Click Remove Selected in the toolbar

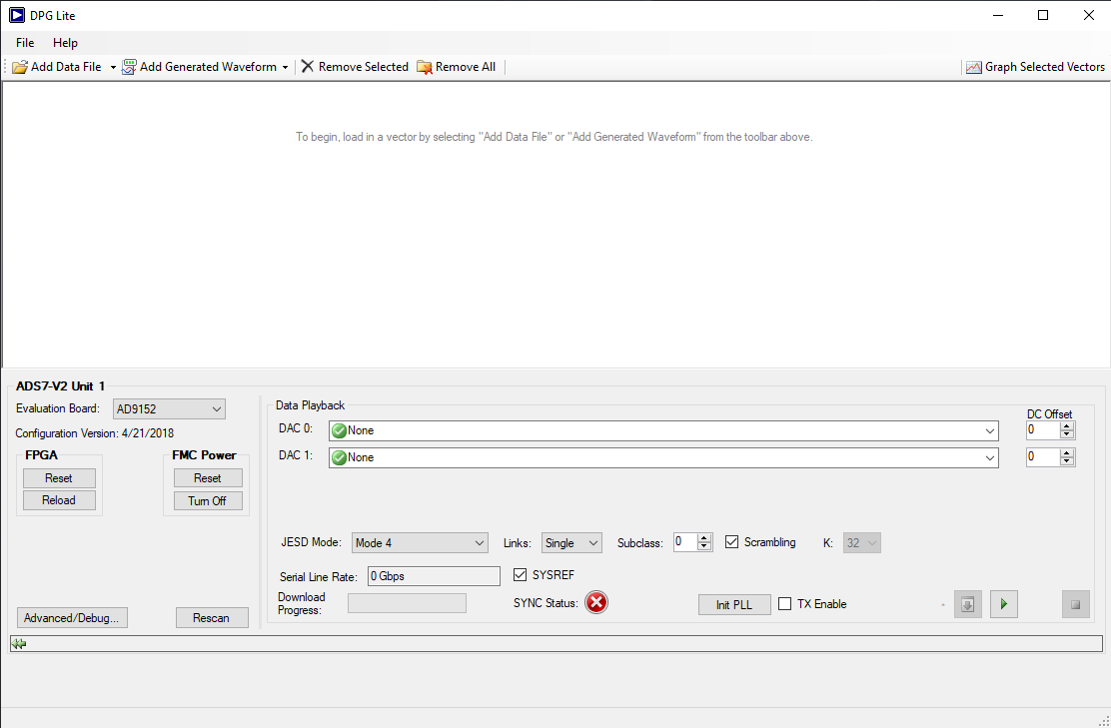[x=355, y=67]
